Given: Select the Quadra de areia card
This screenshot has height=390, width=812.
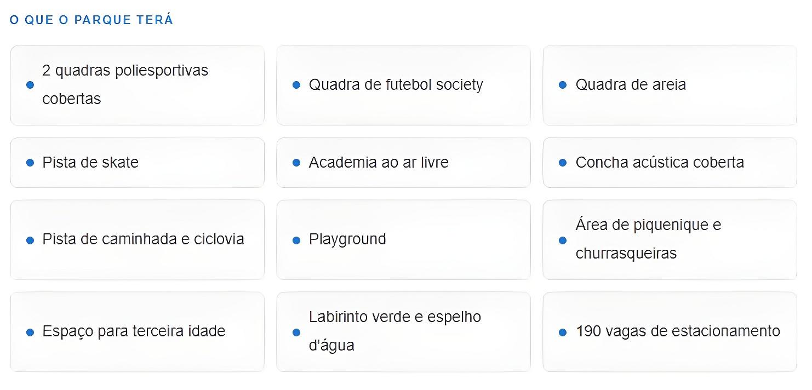Looking at the screenshot, I should (670, 85).
